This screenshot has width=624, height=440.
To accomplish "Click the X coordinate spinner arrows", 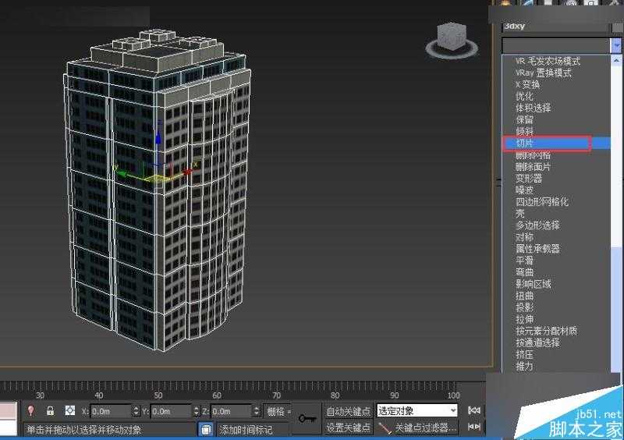I will pyautogui.click(x=136, y=410).
